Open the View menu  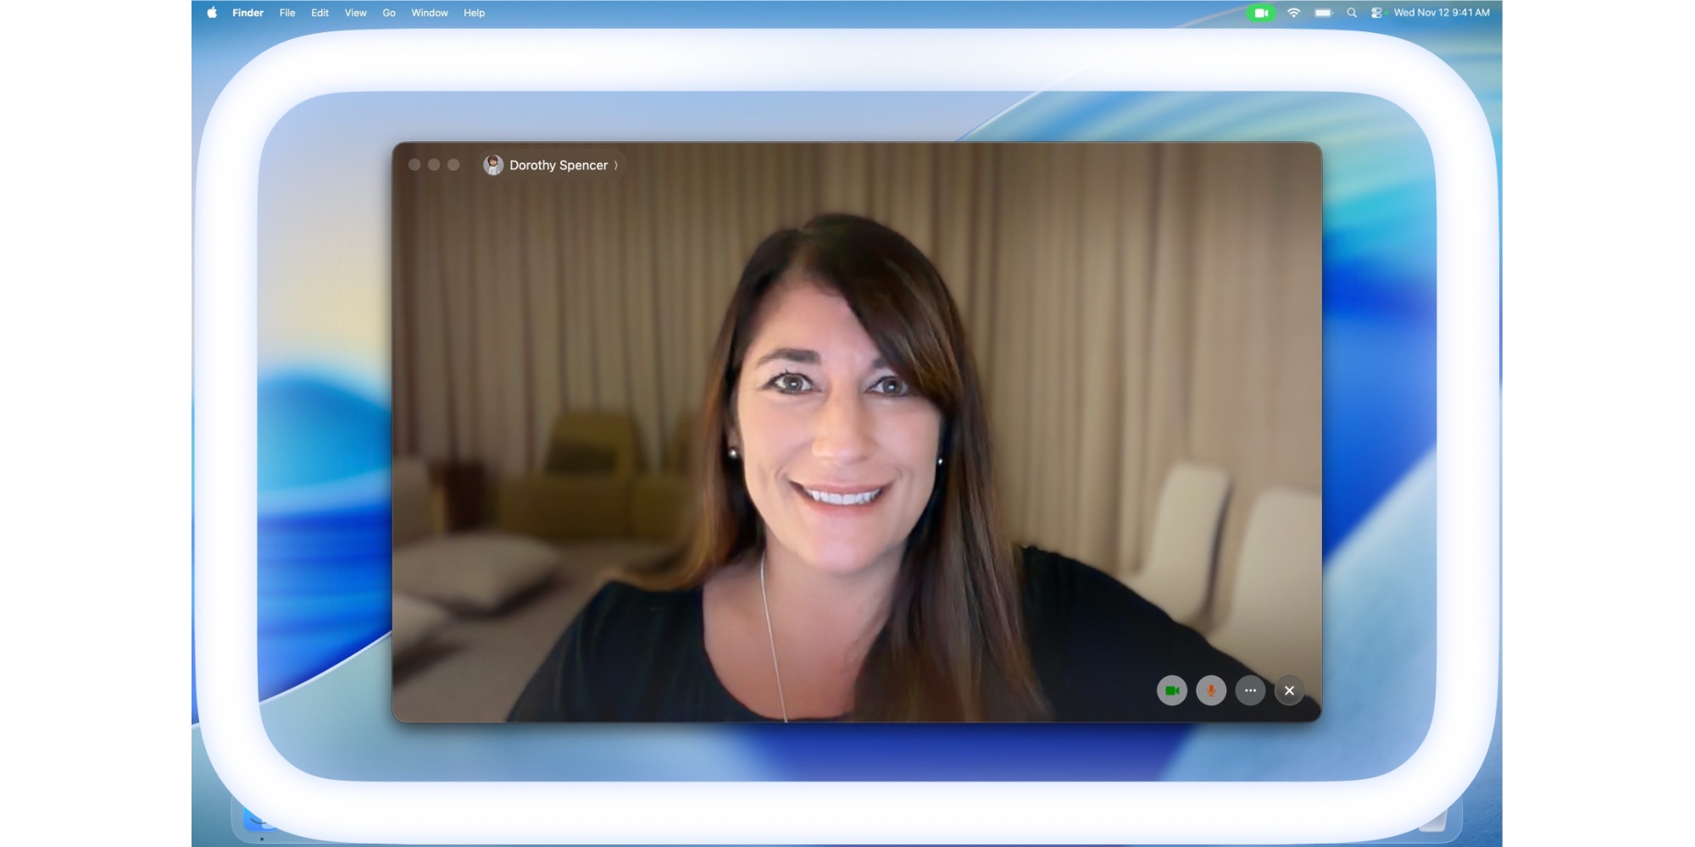[355, 13]
